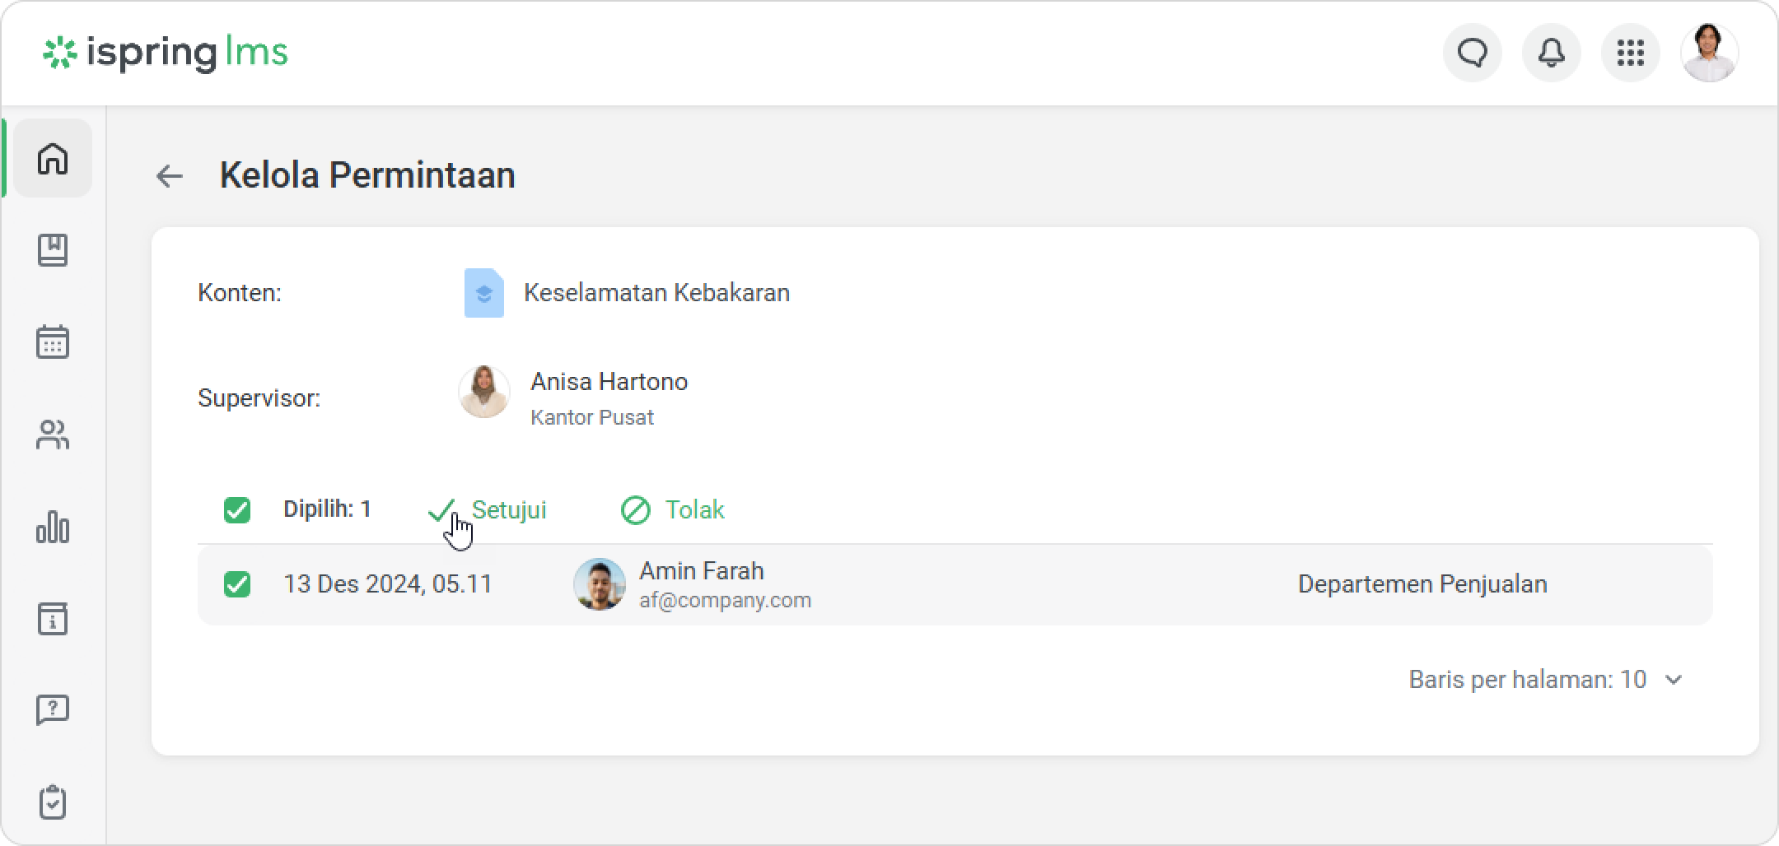Open the chat messages icon

click(x=1472, y=53)
